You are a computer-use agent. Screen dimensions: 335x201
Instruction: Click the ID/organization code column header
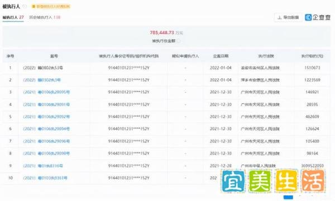[x=128, y=56]
